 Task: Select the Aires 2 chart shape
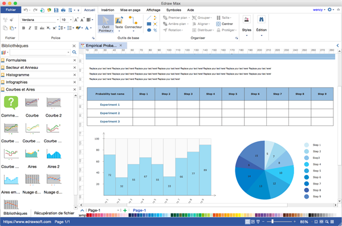coord(54,159)
